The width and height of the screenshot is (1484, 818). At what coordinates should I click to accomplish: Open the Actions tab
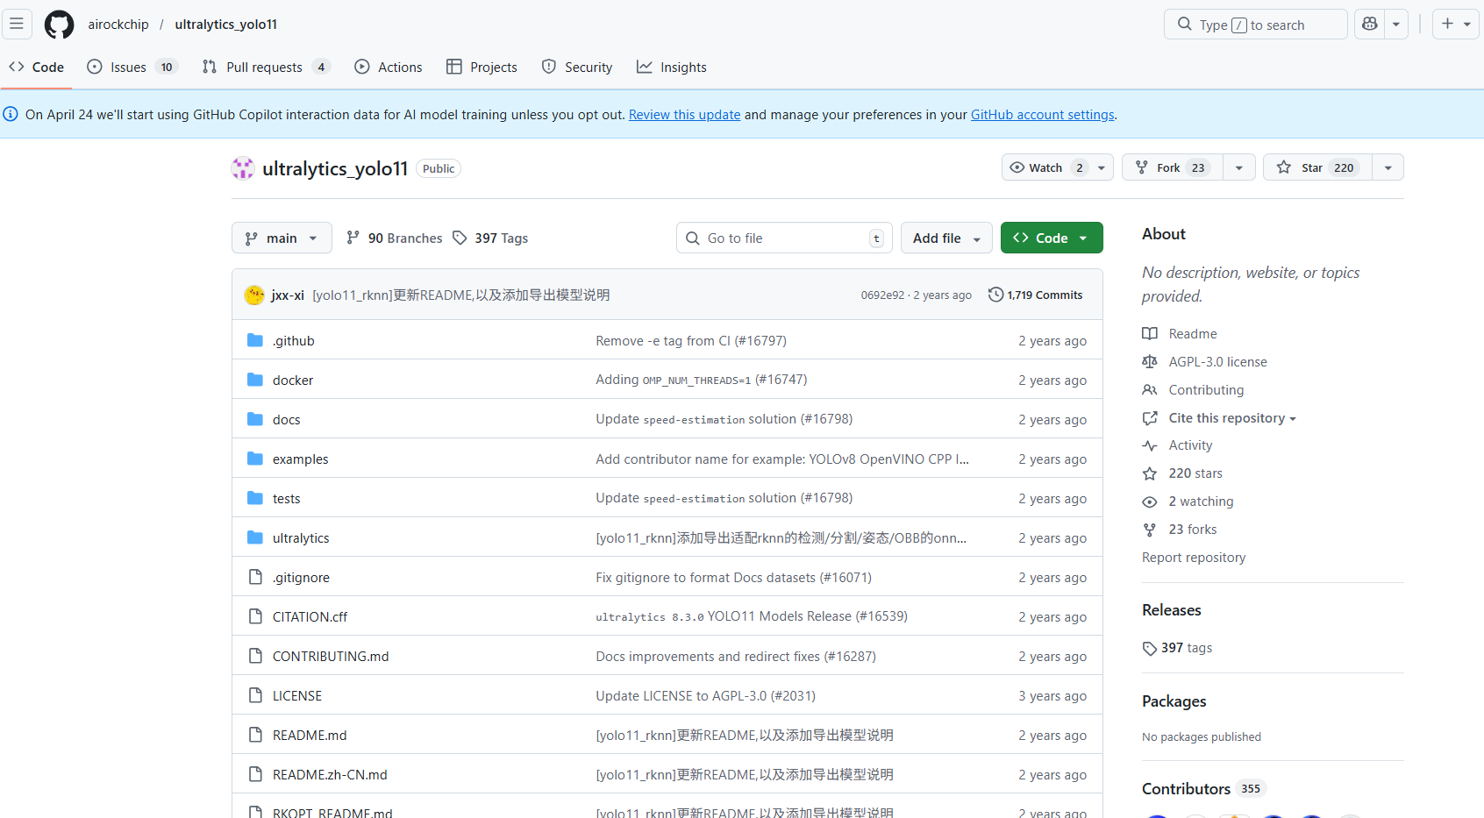point(389,68)
